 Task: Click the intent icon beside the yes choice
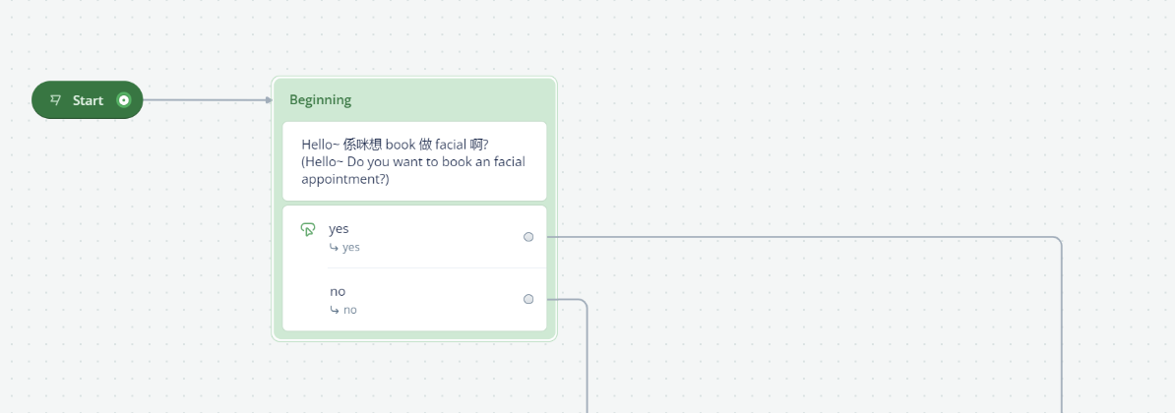pyautogui.click(x=307, y=230)
